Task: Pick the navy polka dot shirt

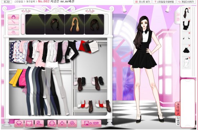Action: (12, 51)
